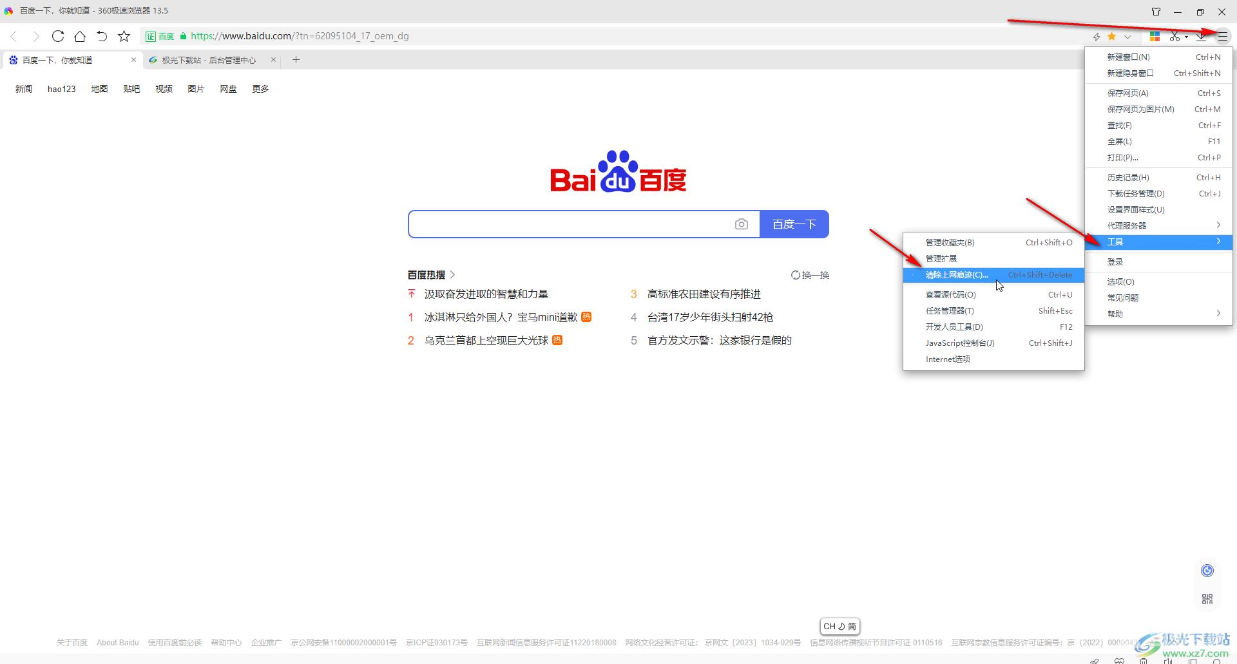The width and height of the screenshot is (1237, 664).
Task: Click the skin shirt icon in title bar
Action: (x=1156, y=12)
